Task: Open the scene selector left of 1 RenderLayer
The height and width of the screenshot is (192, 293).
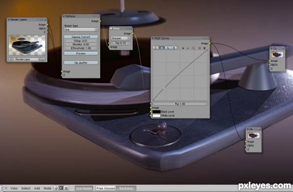Action: (11, 59)
